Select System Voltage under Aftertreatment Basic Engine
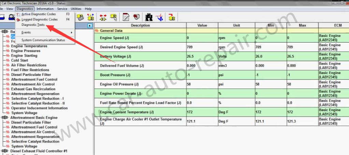349x155 pixels. pyautogui.click(x=24, y=146)
